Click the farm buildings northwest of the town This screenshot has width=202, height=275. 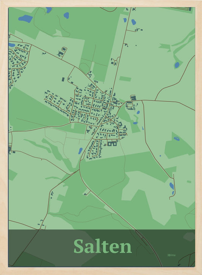62,52
